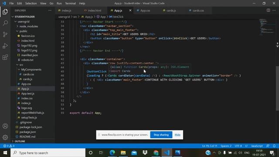Open Google Chrome from taskbar
Viewport: 279px width, 157px height.
[156, 153]
